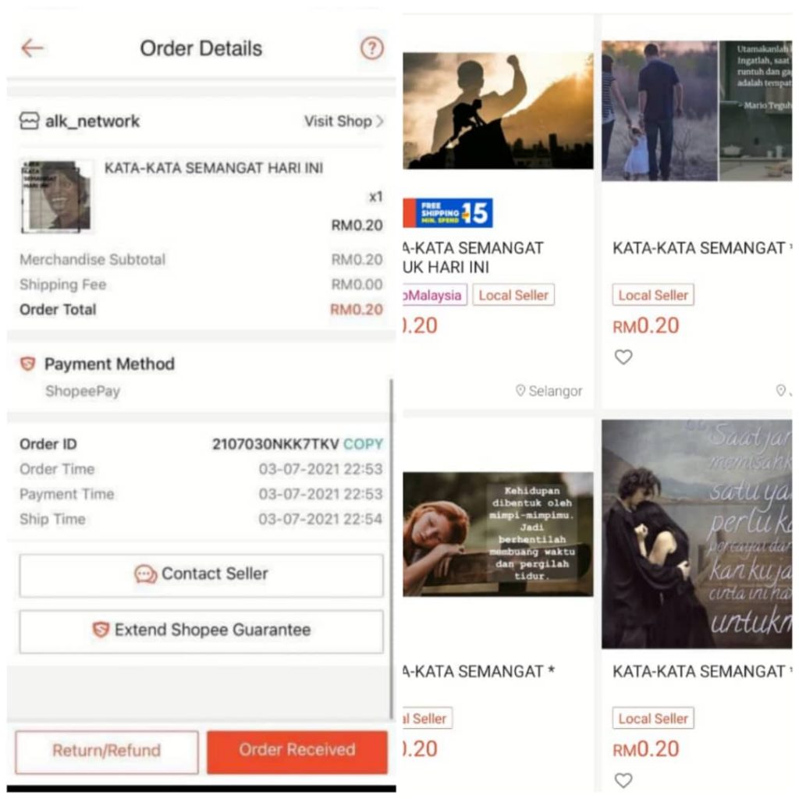Click the Selangor location pin icon

520,391
